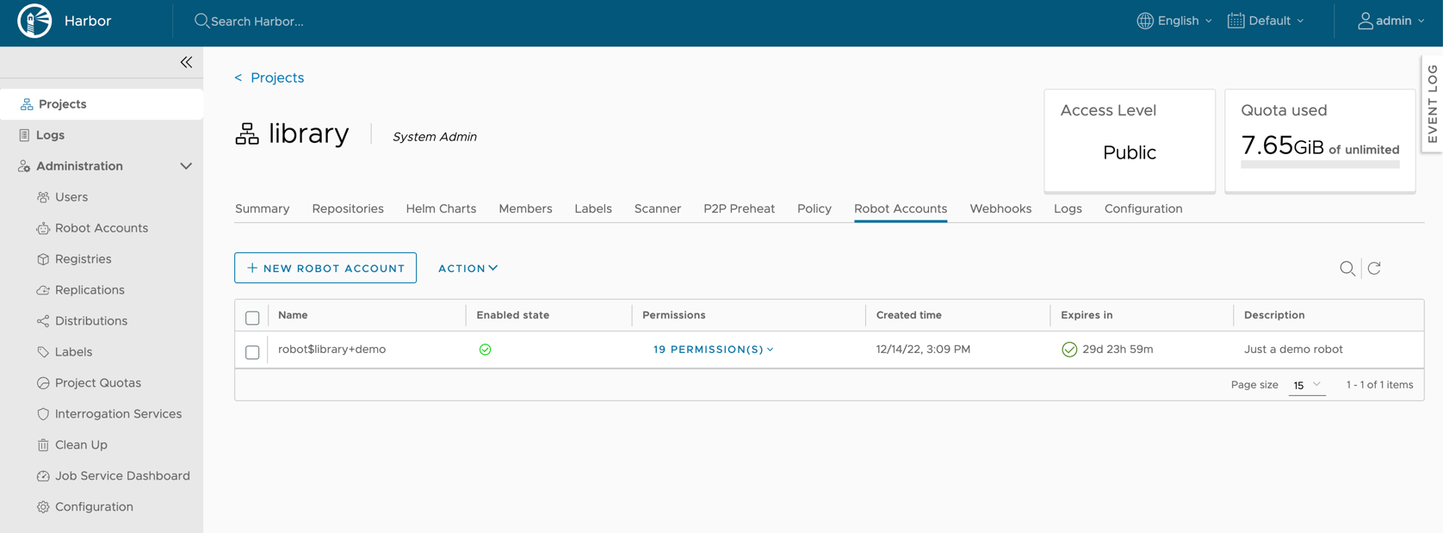Go back to Projects breadcrumb link
Viewport: 1443px width, 533px height.
point(276,77)
